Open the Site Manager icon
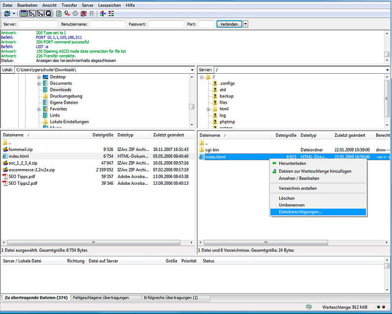 tap(7, 13)
